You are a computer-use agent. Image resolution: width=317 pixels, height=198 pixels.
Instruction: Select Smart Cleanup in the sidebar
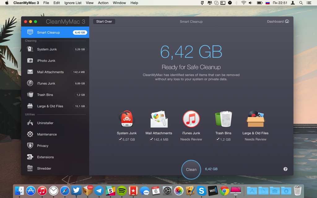click(55, 32)
